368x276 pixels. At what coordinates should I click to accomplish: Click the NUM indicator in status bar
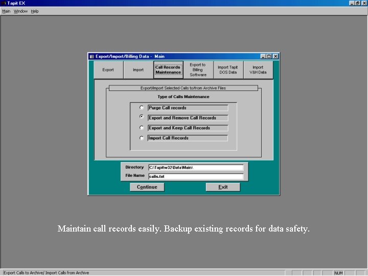(x=338, y=273)
